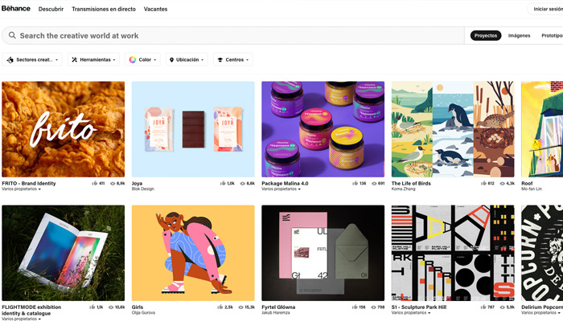
Task: Click the like icon on FRITO project
Action: [95, 183]
